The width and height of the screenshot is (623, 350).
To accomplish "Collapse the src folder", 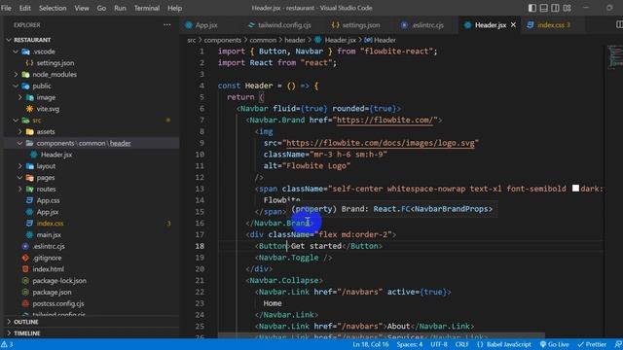I will pos(16,121).
